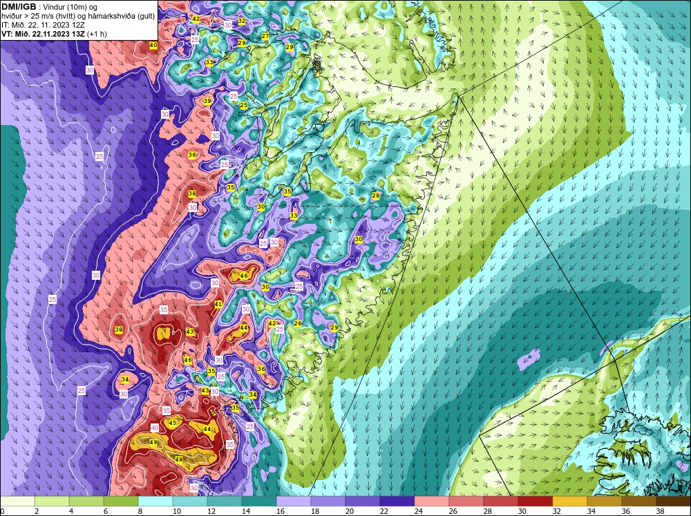The width and height of the screenshot is (691, 516).
Task: Click the yellow 32 max gust label
Action: 241,21
